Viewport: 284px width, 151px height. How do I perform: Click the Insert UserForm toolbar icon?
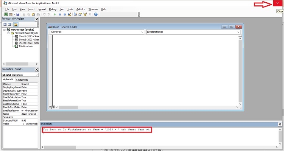(11, 14)
